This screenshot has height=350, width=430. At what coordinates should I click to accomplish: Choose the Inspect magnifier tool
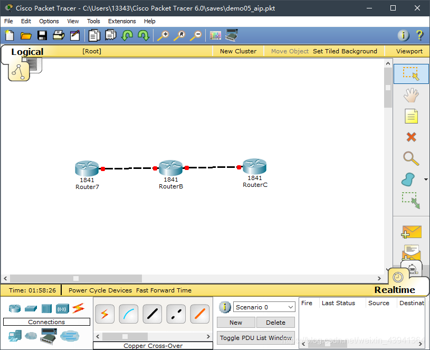411,158
